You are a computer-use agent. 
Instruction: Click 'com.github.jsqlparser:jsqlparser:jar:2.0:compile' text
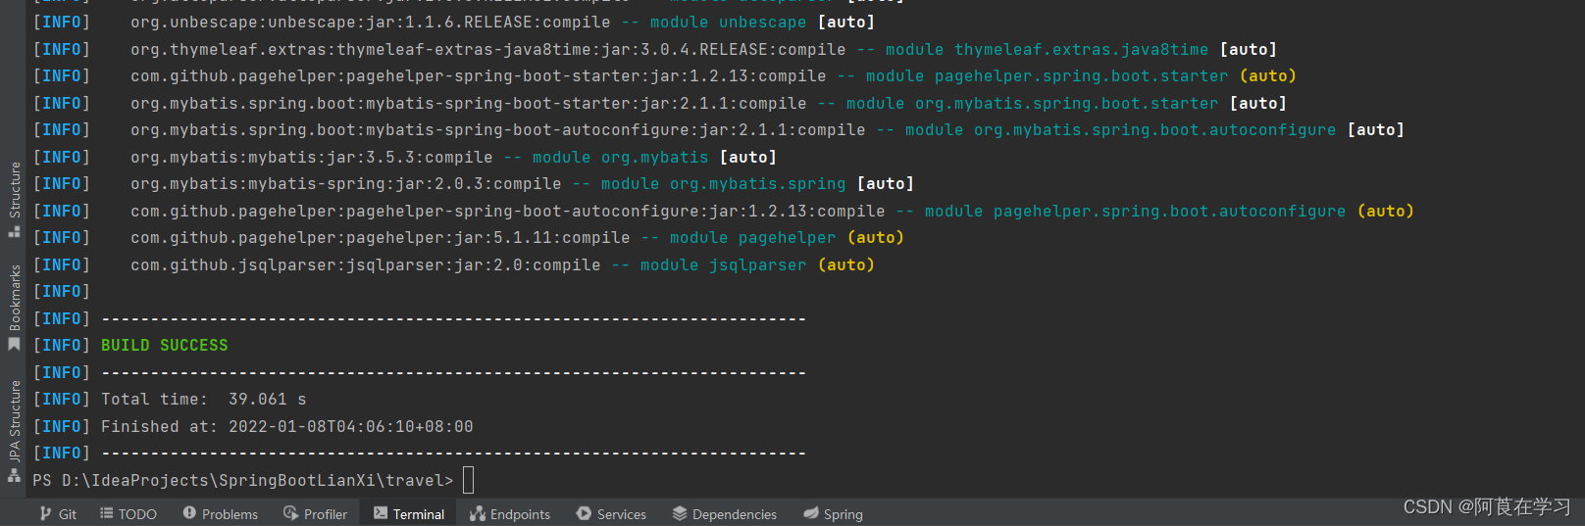tap(366, 264)
